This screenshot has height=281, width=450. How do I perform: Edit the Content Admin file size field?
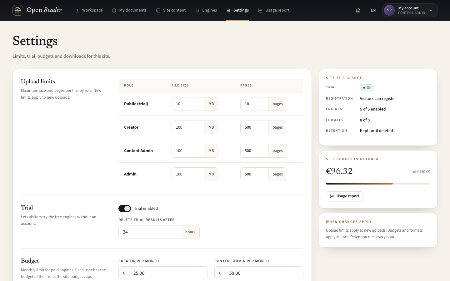(188, 151)
